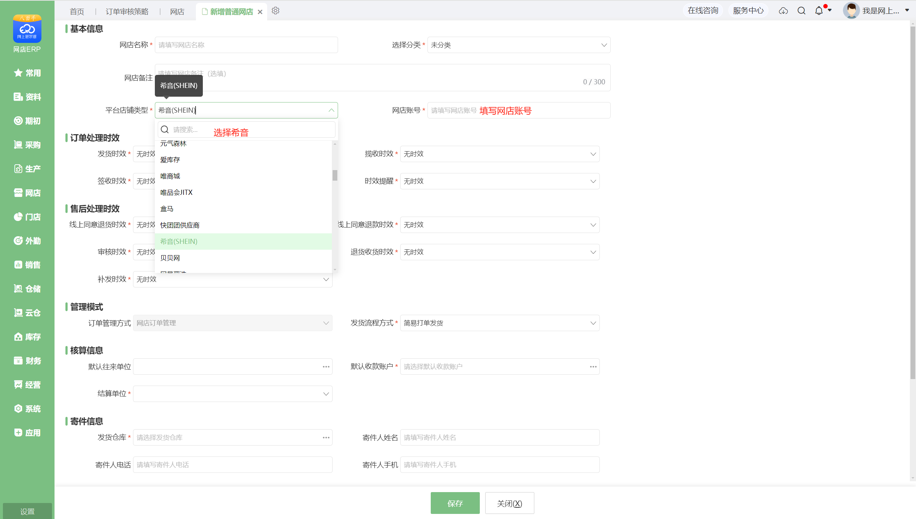This screenshot has width=916, height=519.
Task: Open the ellipsis picker for 发货仓库
Action: pyautogui.click(x=326, y=438)
